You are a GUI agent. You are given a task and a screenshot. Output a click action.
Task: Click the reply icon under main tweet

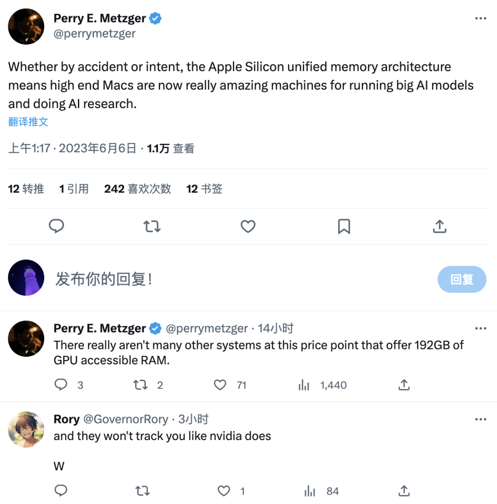click(x=56, y=226)
